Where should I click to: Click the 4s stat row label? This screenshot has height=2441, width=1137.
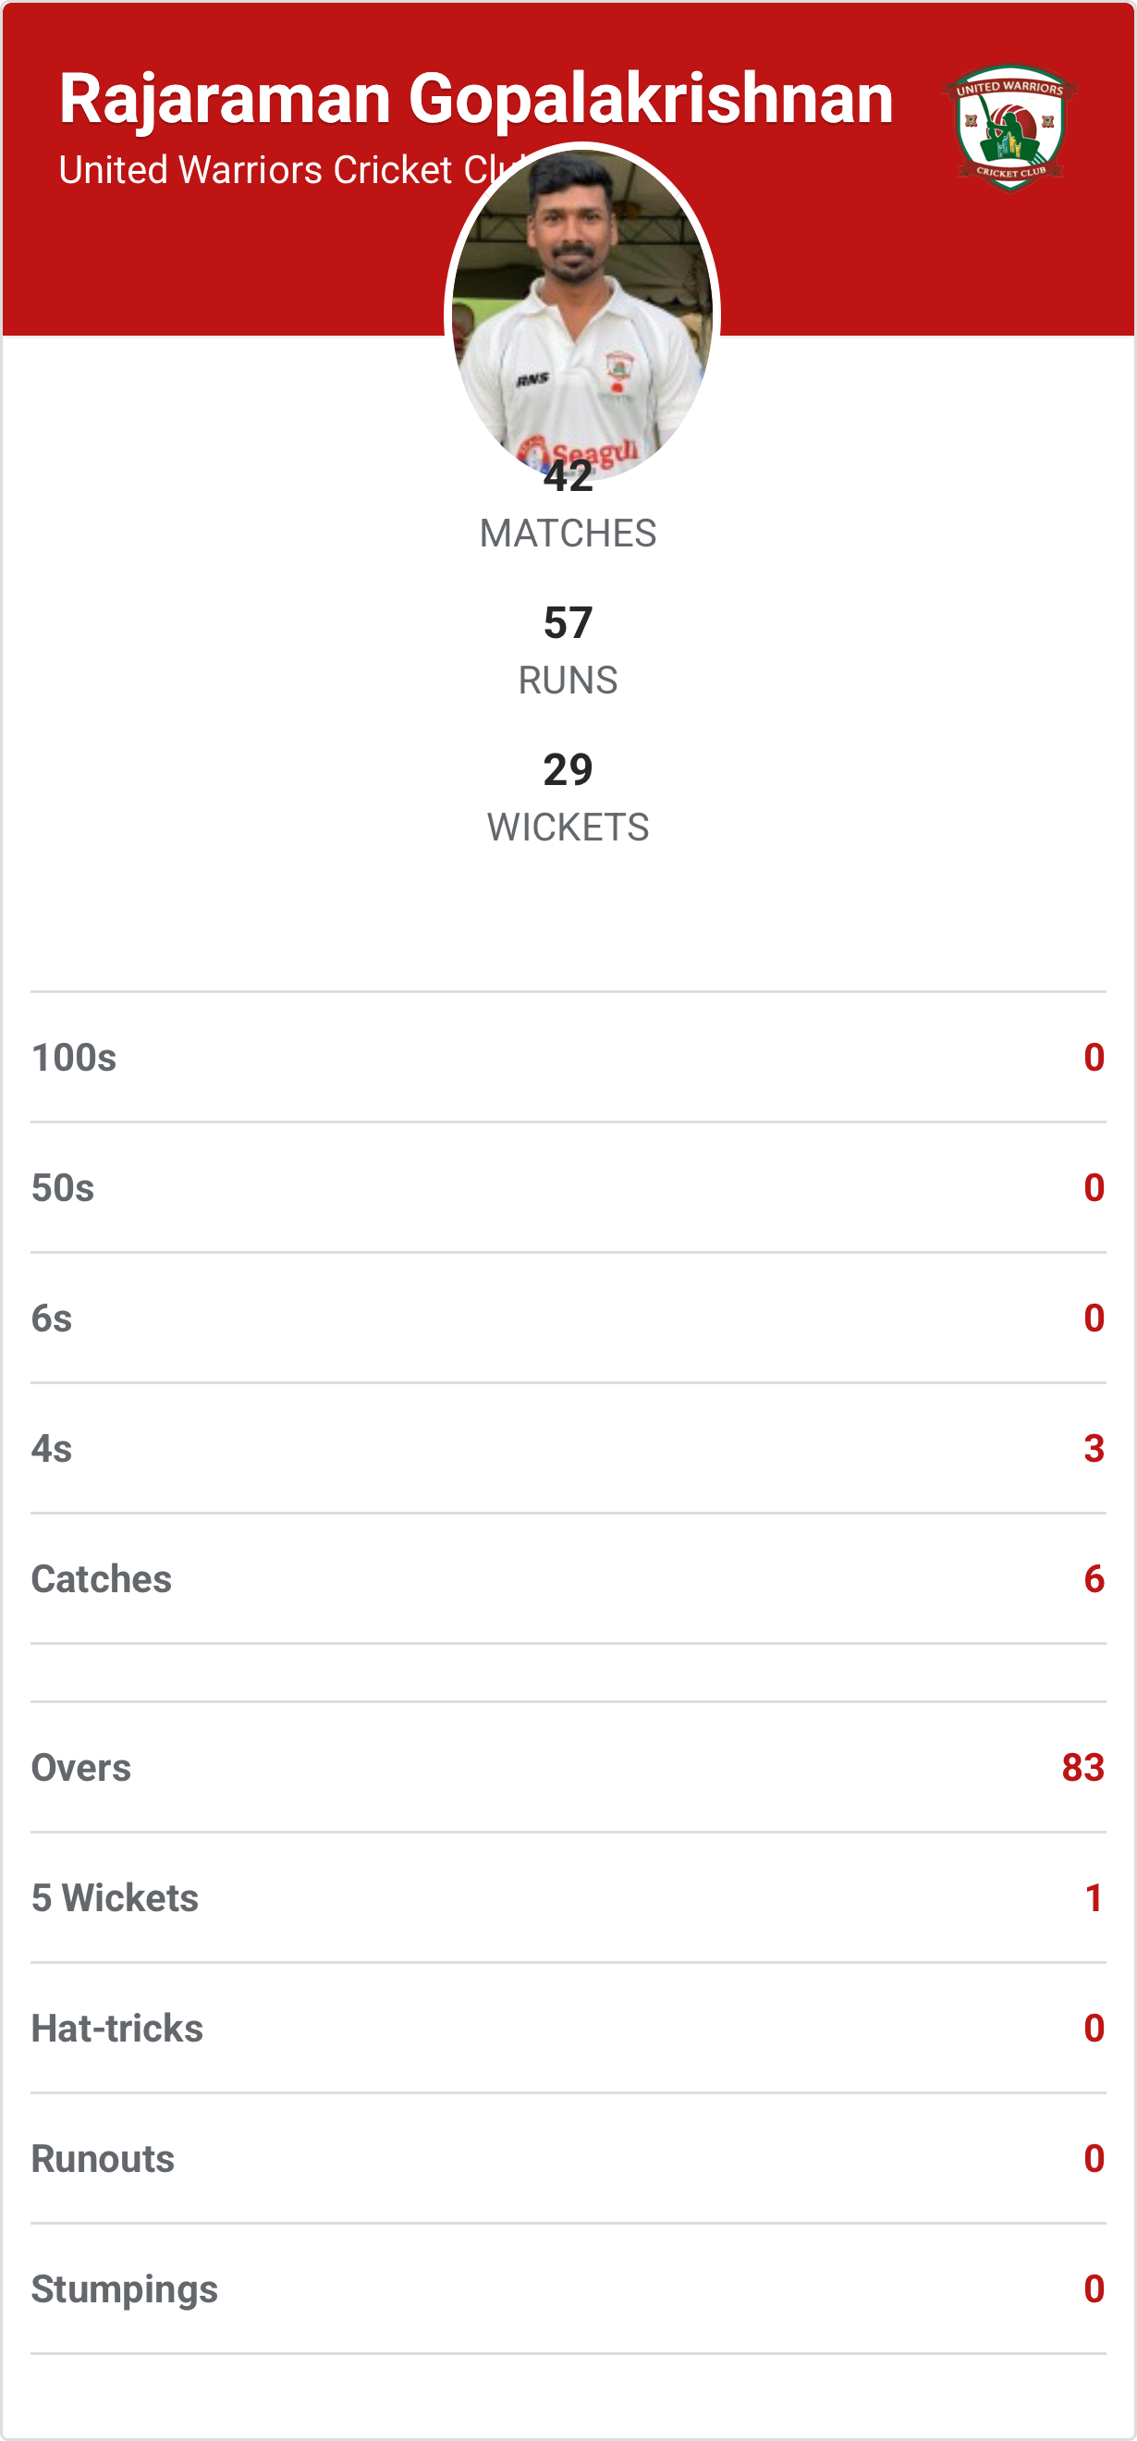click(x=52, y=1449)
